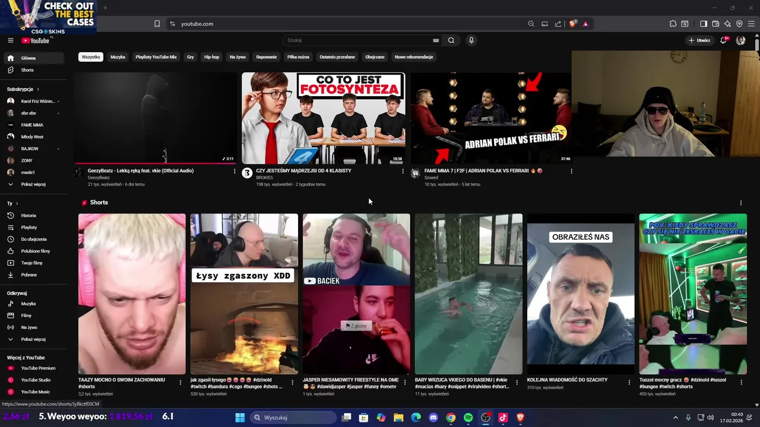Open YouTube notifications bell
Viewport: 760px width, 427px height.
pyautogui.click(x=724, y=40)
